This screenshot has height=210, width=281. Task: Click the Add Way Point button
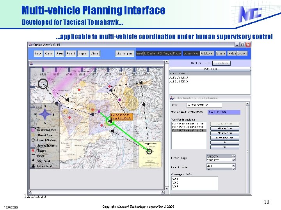click(224, 128)
